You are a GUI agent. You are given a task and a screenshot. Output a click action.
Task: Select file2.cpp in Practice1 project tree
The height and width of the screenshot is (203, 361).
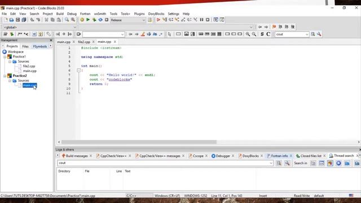pyautogui.click(x=29, y=66)
